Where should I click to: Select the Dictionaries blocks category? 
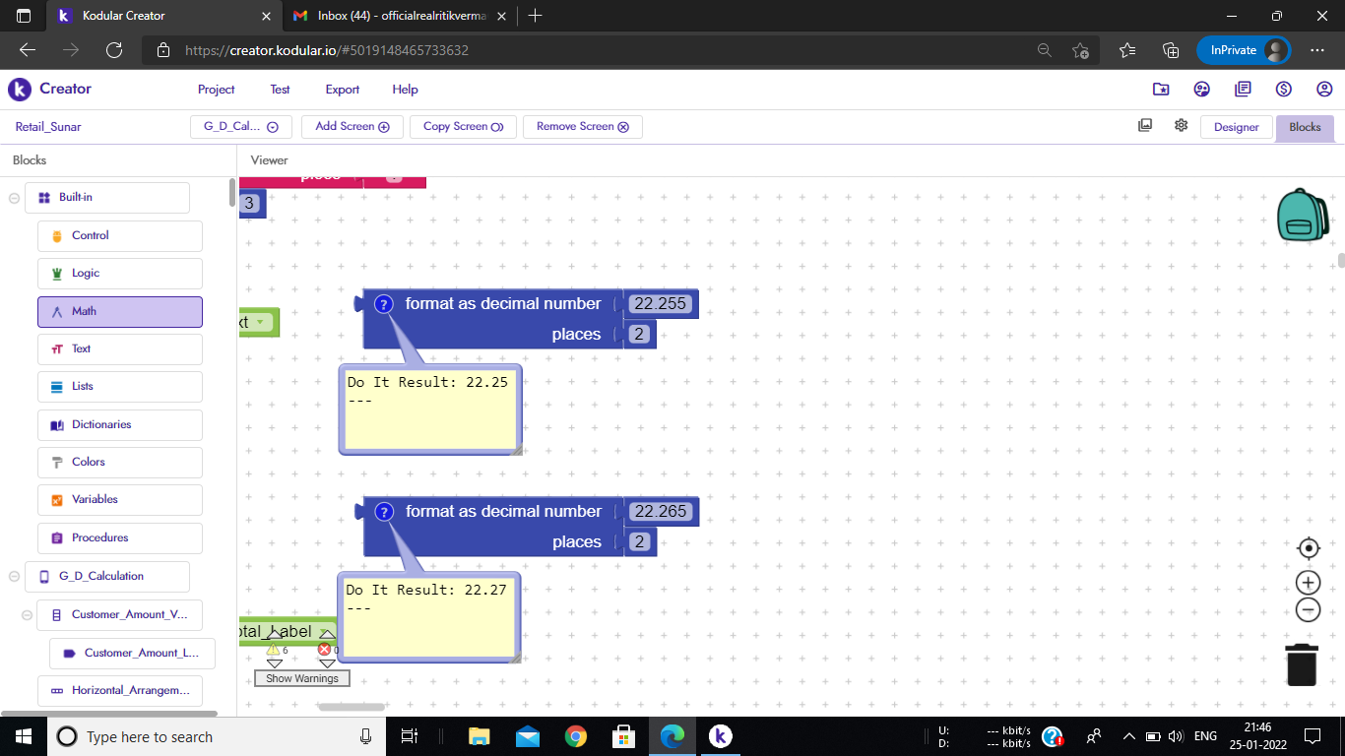click(120, 425)
